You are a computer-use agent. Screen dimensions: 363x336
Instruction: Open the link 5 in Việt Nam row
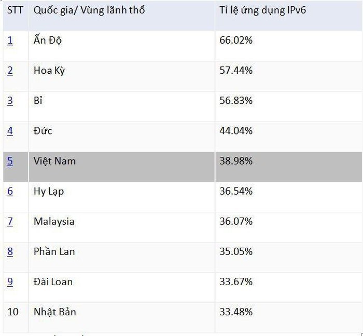10,161
